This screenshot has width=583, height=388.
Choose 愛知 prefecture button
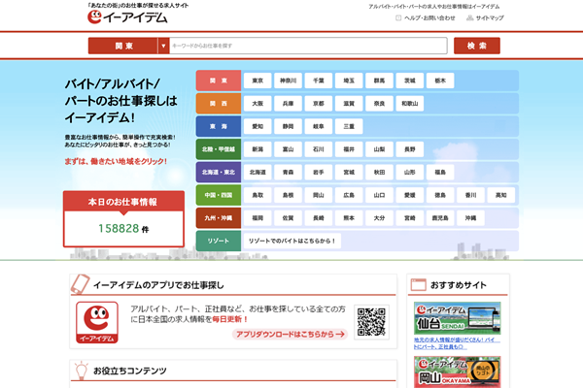click(x=257, y=126)
